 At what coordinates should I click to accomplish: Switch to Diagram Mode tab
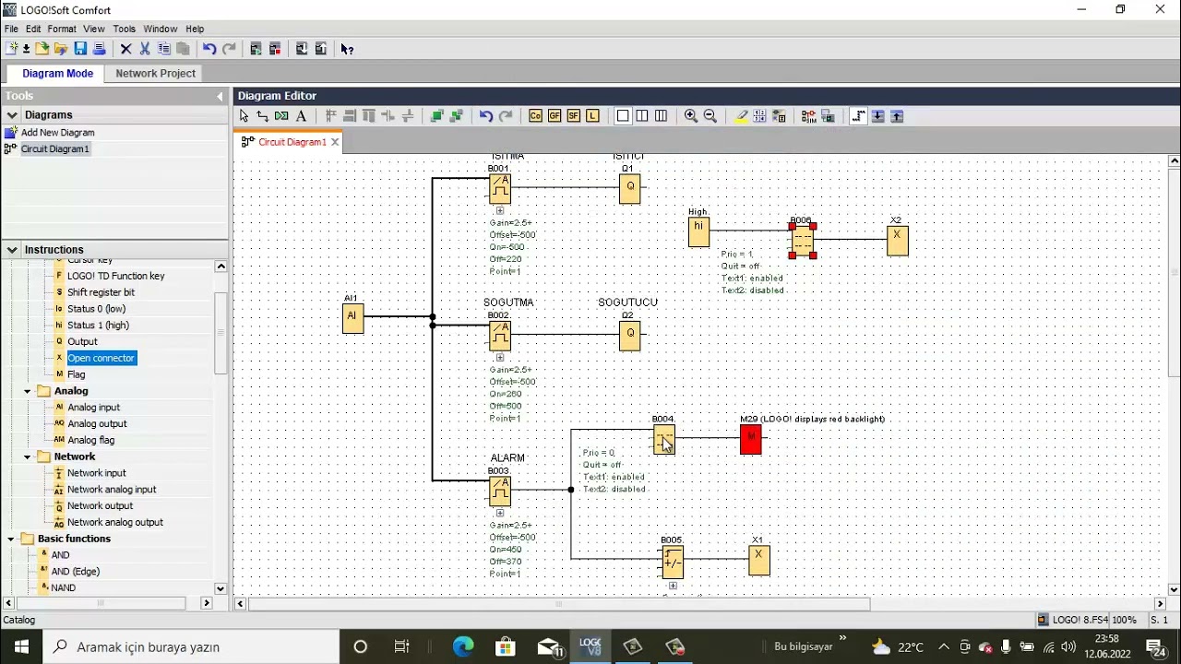[57, 73]
